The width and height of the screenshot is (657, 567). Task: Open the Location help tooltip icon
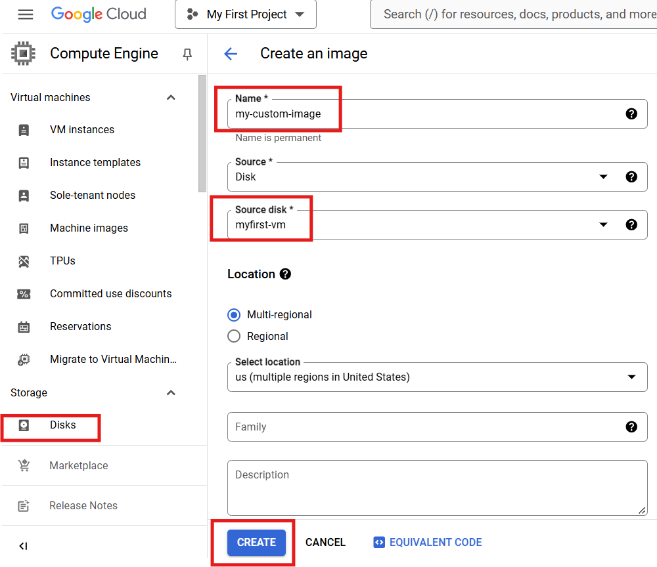tap(285, 274)
